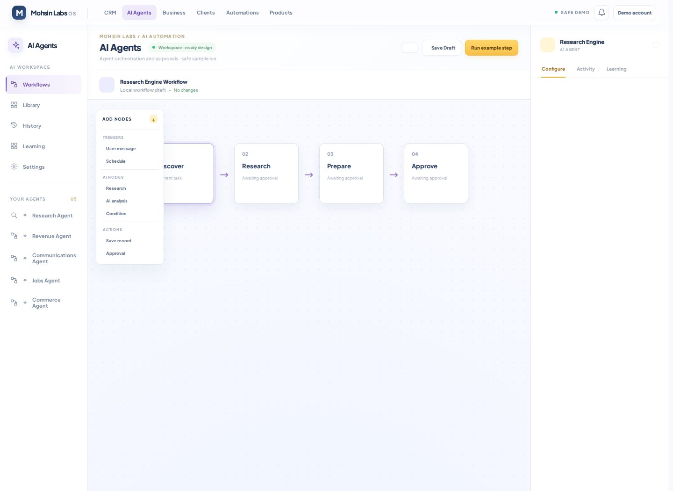
Task: Click the flow icon beside Communications Agent
Action: coord(14,258)
